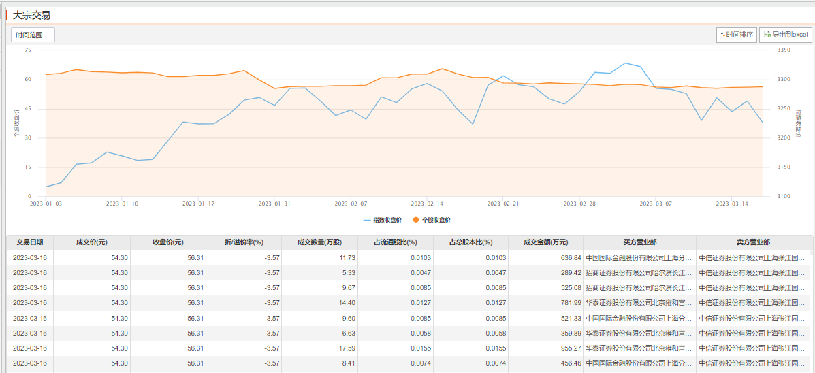Click the Excel icon on 导出到excel
The height and width of the screenshot is (373, 815).
[x=767, y=35]
